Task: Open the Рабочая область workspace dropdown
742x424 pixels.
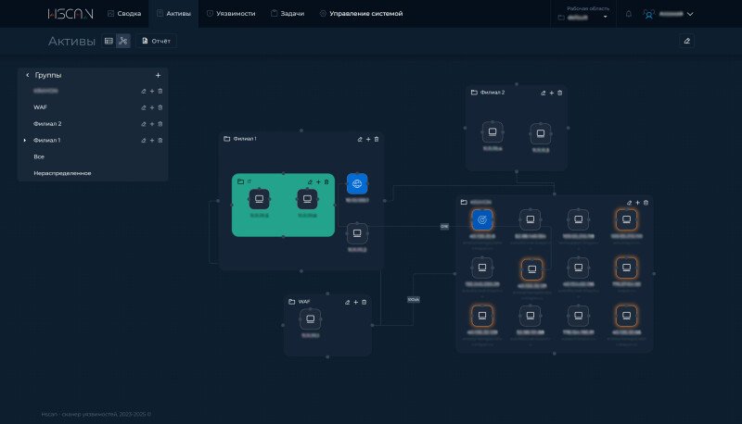Action: pyautogui.click(x=582, y=14)
